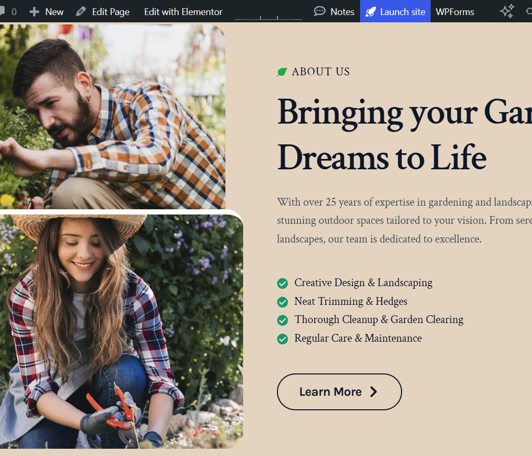Open Edit with Elementor
The height and width of the screenshot is (456, 532).
click(183, 12)
